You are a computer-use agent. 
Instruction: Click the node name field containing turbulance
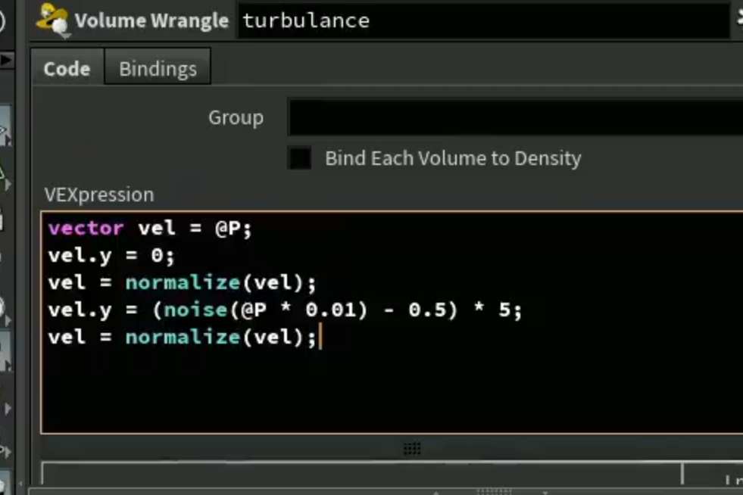(x=483, y=20)
